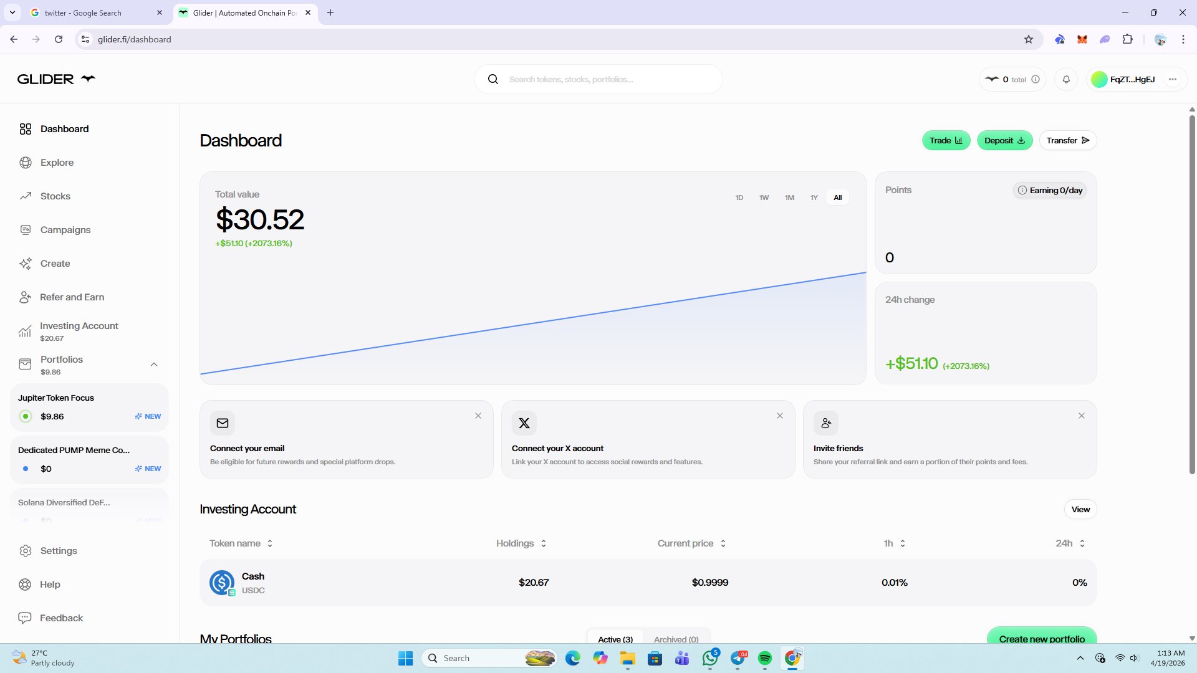
Task: Click the X logo on the Connect X card
Action: [524, 423]
